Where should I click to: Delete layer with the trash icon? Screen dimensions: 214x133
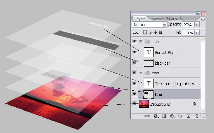pyautogui.click(x=197, y=116)
